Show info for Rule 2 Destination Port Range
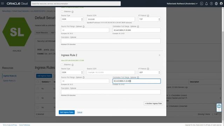The image size is (224, 126). click(x=138, y=77)
